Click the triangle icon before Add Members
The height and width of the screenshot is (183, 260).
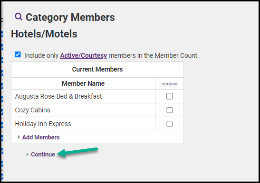click(19, 137)
